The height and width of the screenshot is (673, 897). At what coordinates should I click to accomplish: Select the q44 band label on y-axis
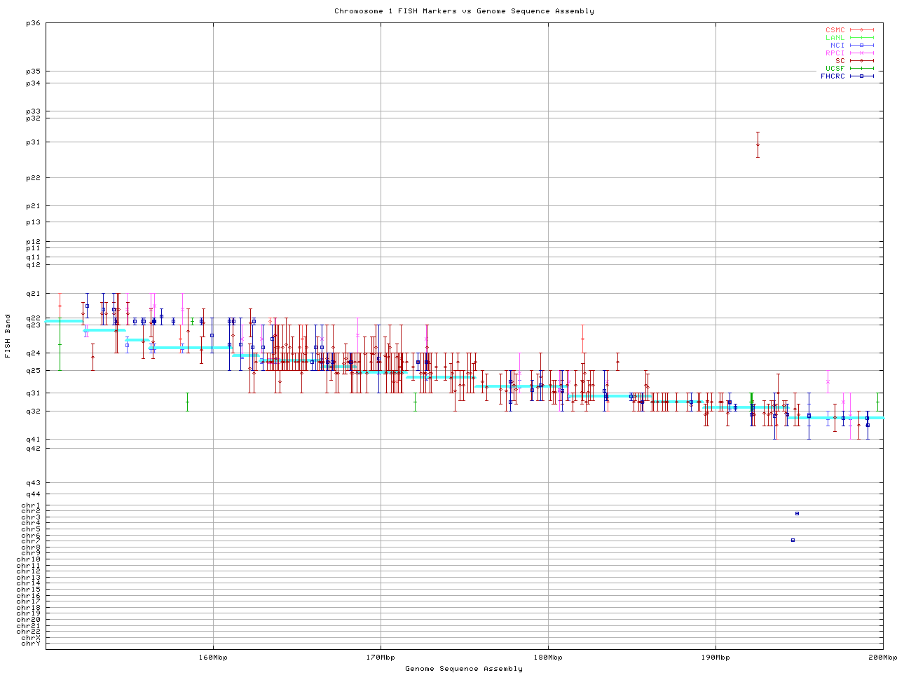(x=33, y=494)
